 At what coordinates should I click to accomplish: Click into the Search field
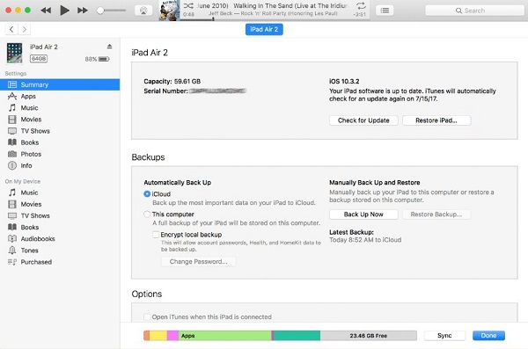tap(475, 11)
